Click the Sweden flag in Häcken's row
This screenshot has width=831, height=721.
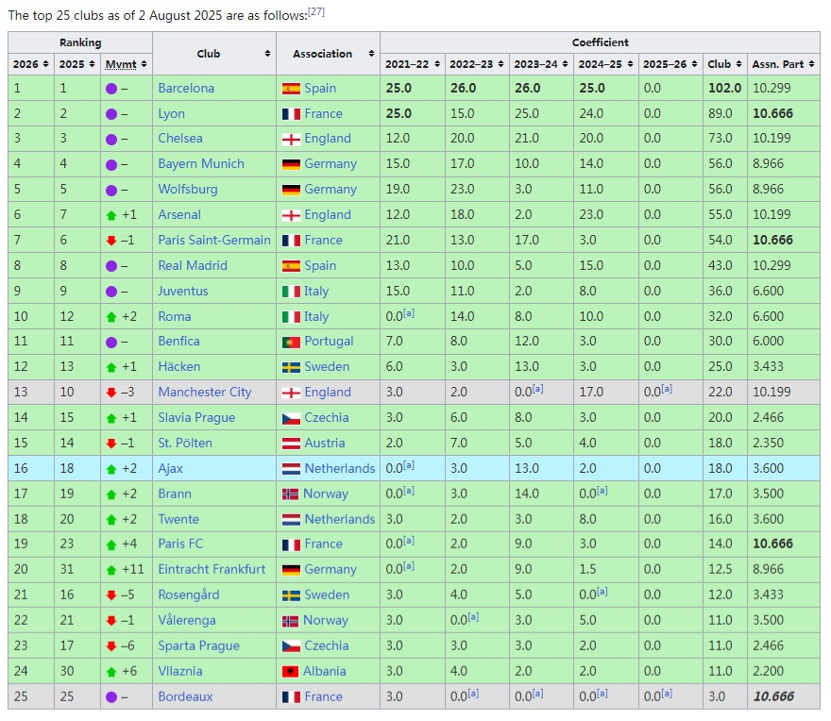click(291, 367)
